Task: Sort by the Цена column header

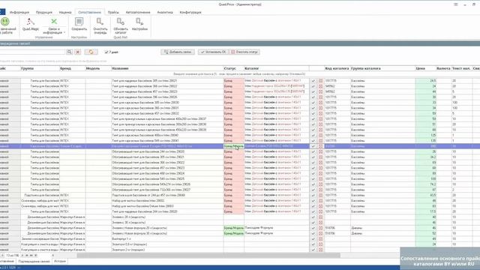Action: (x=425, y=68)
